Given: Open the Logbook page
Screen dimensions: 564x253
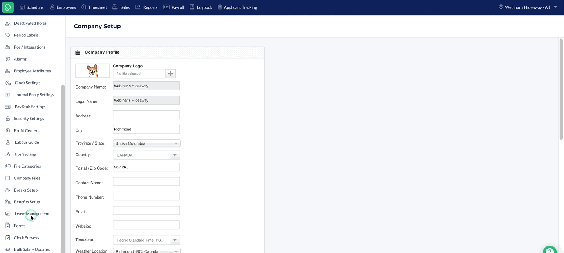Looking at the screenshot, I should 201,7.
